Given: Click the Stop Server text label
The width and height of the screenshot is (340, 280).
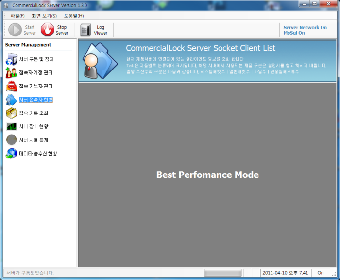Looking at the screenshot, I should (x=62, y=30).
